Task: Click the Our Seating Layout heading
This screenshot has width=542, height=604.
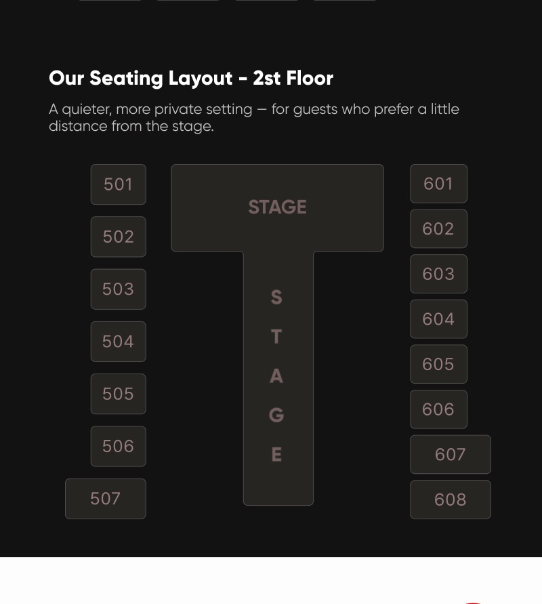Action: [x=191, y=78]
